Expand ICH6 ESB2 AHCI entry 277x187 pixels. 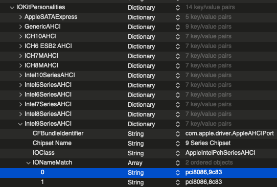(20, 46)
